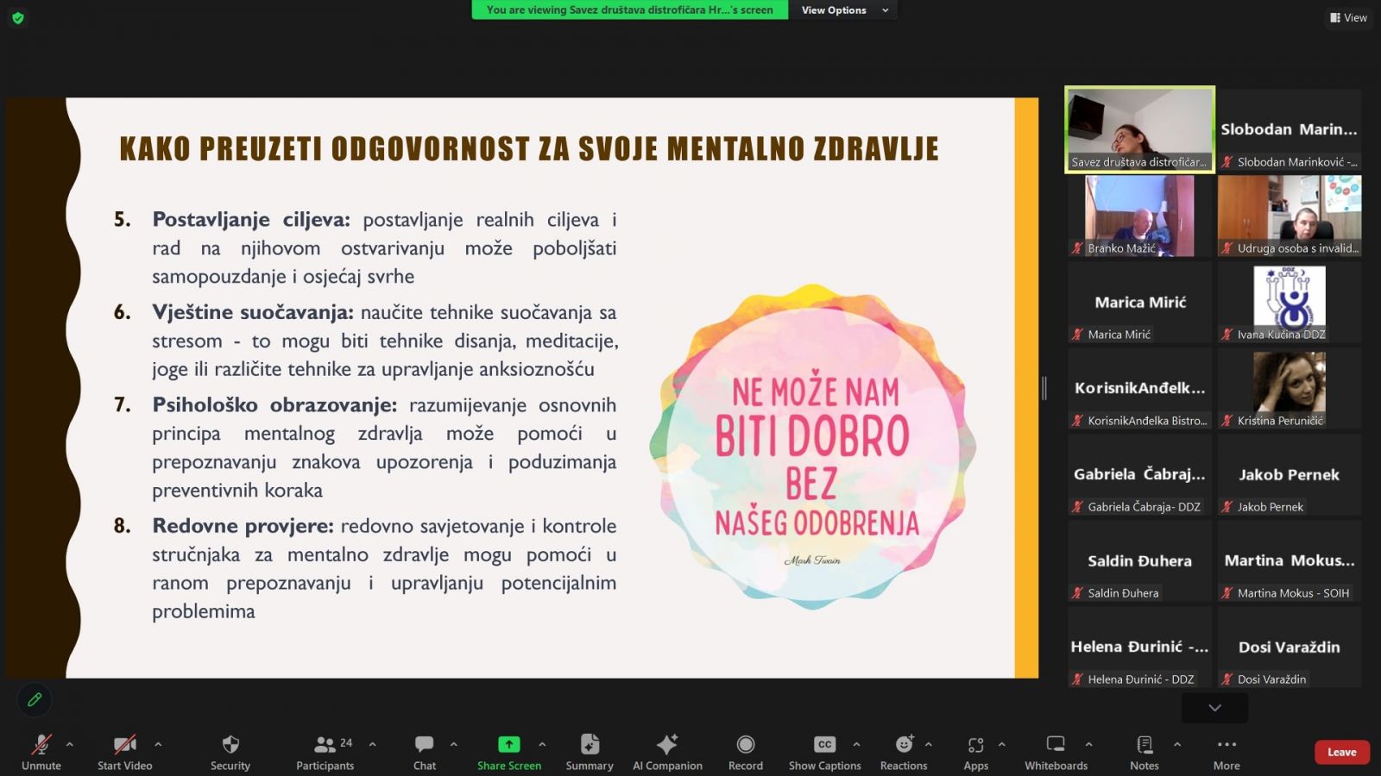Screen dimensions: 1381x776
Task: Unmute the microphone
Action: click(x=41, y=745)
